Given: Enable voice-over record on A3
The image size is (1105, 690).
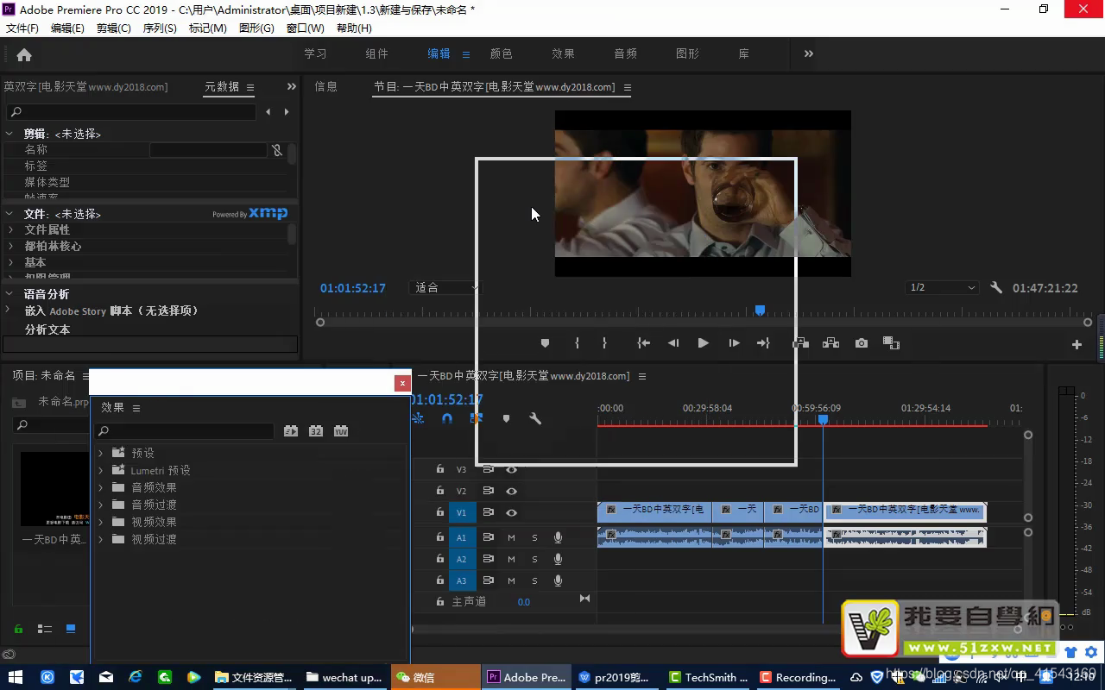Looking at the screenshot, I should (558, 580).
